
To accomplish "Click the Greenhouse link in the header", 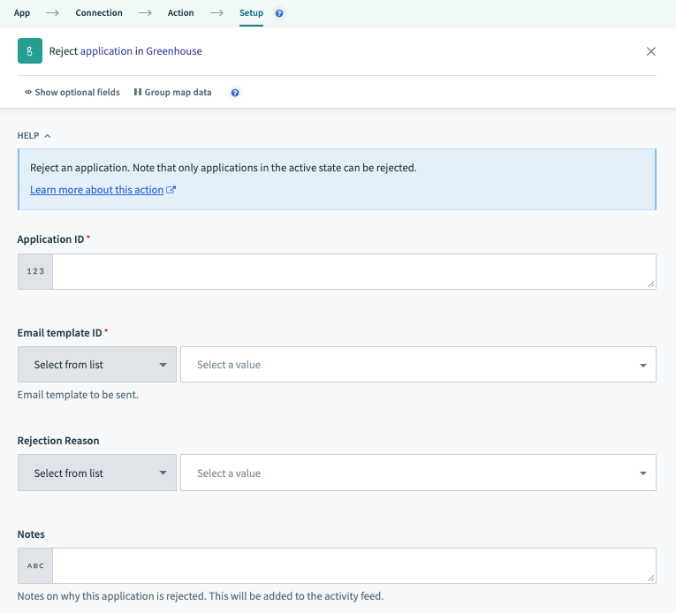I will [x=174, y=51].
